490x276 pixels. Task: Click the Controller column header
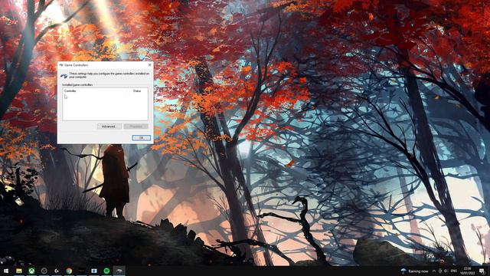click(70, 90)
